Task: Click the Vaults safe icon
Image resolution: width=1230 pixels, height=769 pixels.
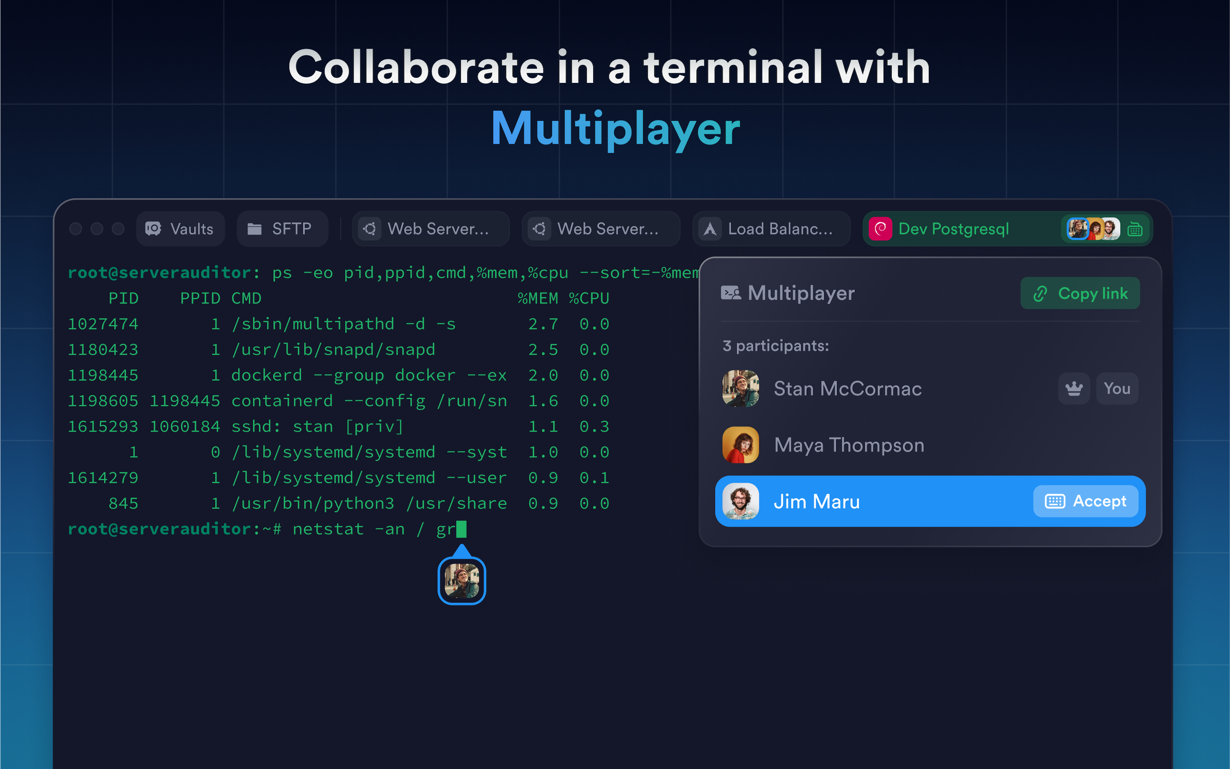Action: tap(153, 229)
